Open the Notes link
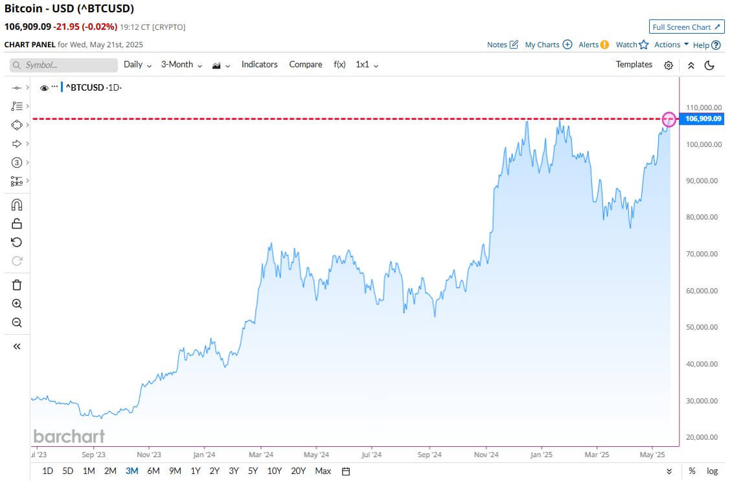Screen dimensions: 732x485 498,44
